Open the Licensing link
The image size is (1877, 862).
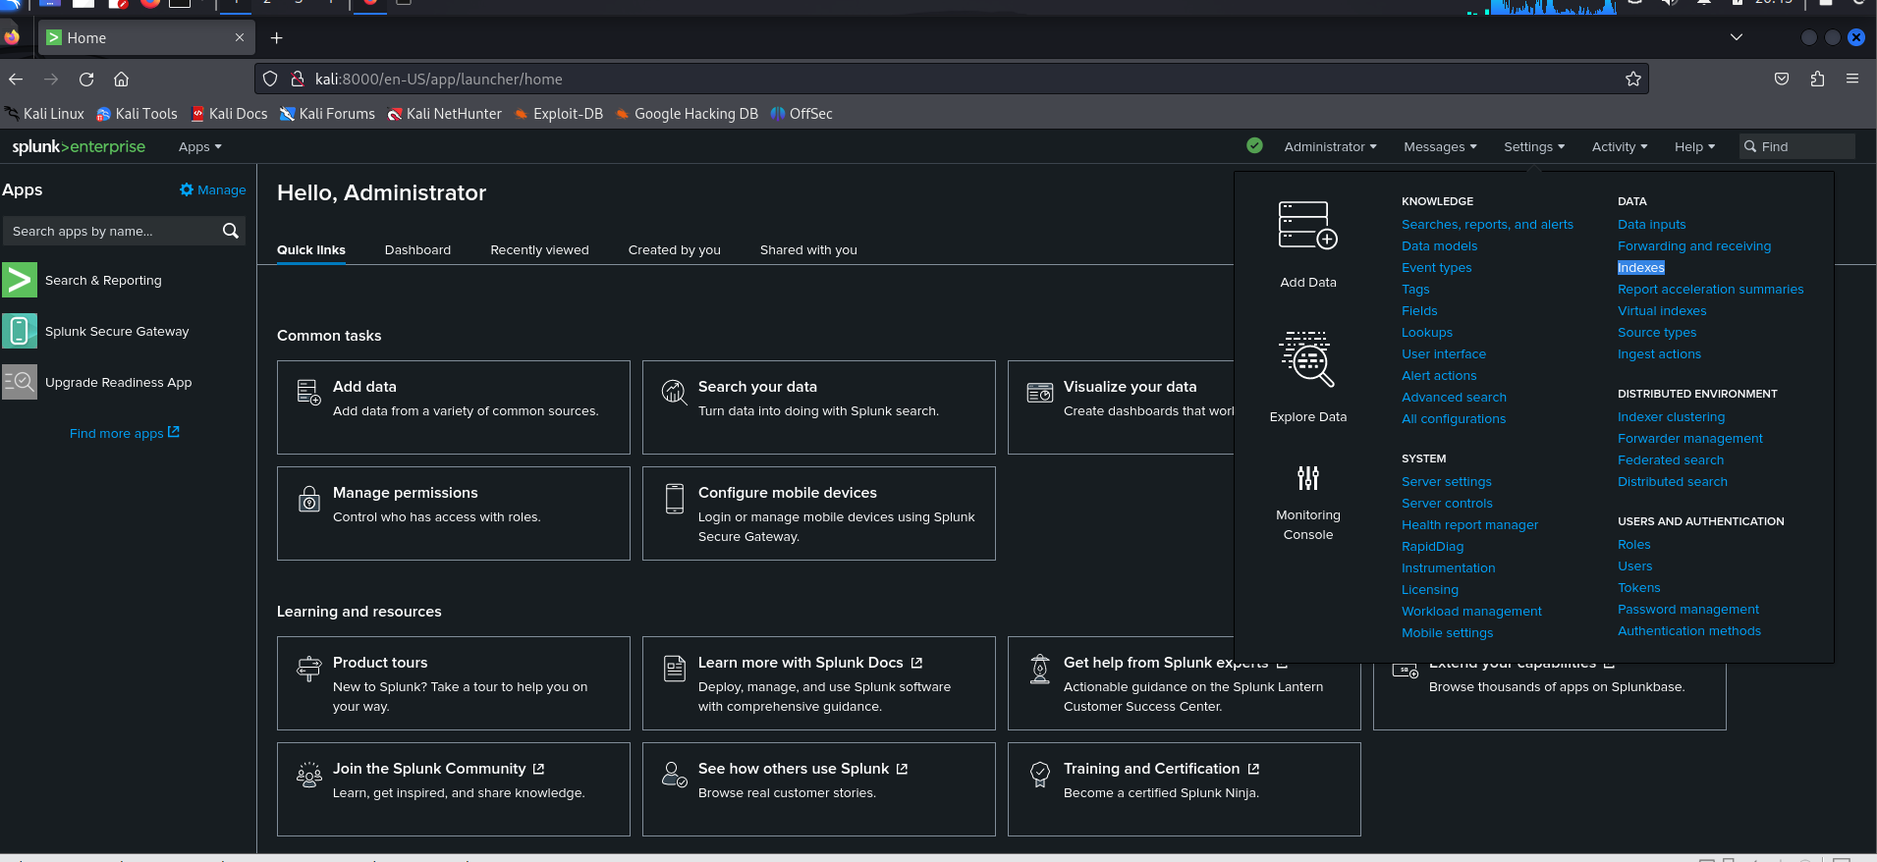[1430, 589]
